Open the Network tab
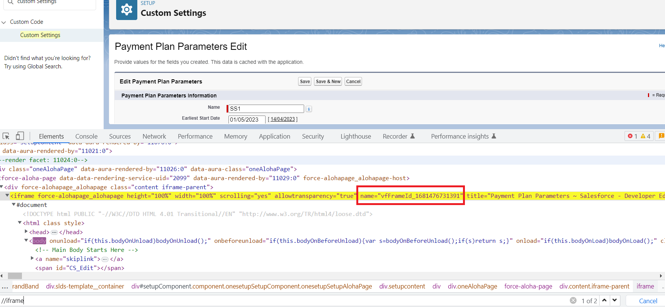 tap(154, 136)
